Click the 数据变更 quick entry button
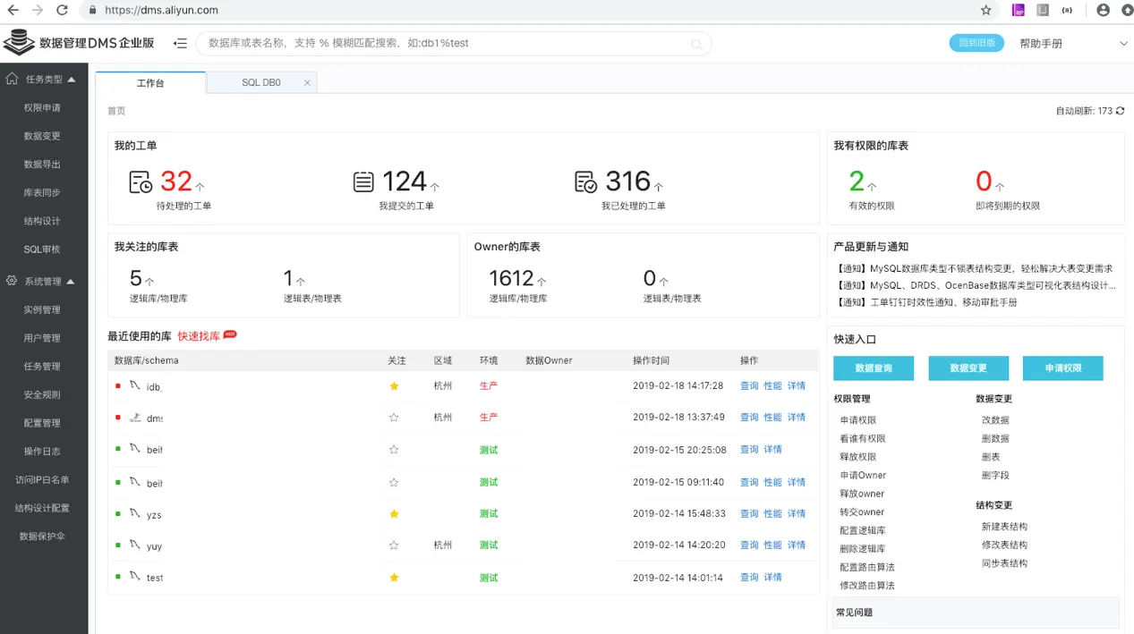Viewport: 1134px width, 634px height. pyautogui.click(x=968, y=368)
